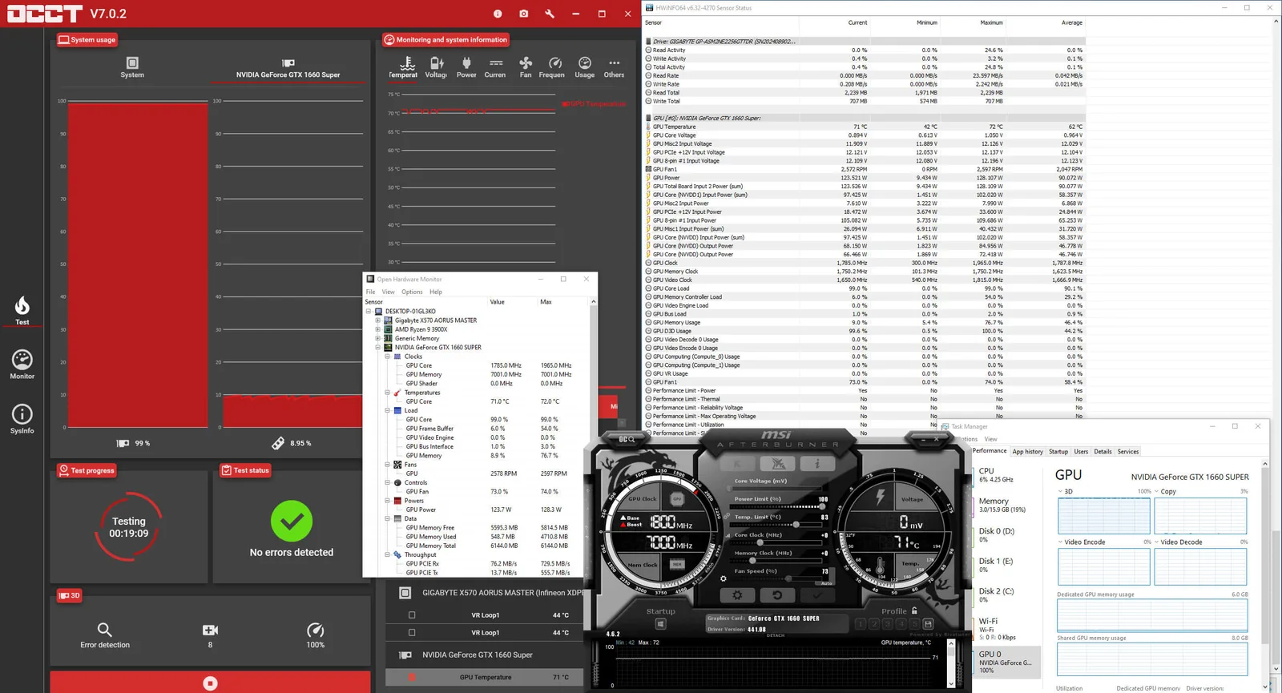The width and height of the screenshot is (1282, 693).
Task: Open Afterburner information i button
Action: tap(817, 463)
